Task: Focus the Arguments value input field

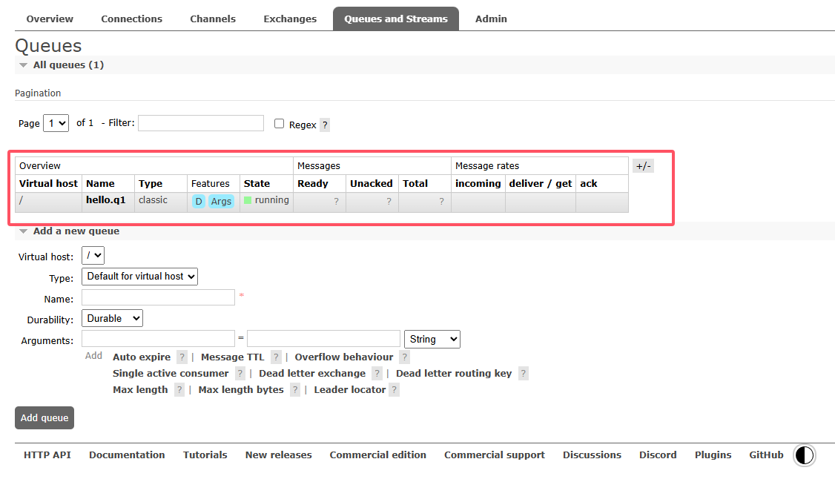Action: [x=324, y=339]
